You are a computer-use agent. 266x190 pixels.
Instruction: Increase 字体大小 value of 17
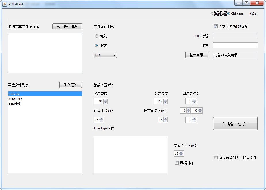[181, 152]
